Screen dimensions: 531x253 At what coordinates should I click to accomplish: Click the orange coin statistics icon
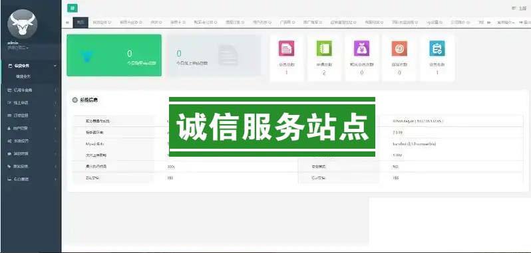coord(399,48)
